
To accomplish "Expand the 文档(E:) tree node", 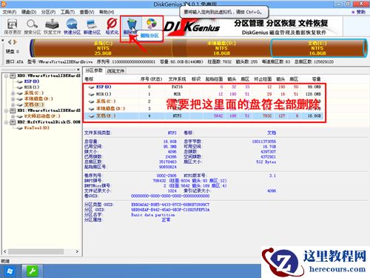I will pyautogui.click(x=13, y=105).
